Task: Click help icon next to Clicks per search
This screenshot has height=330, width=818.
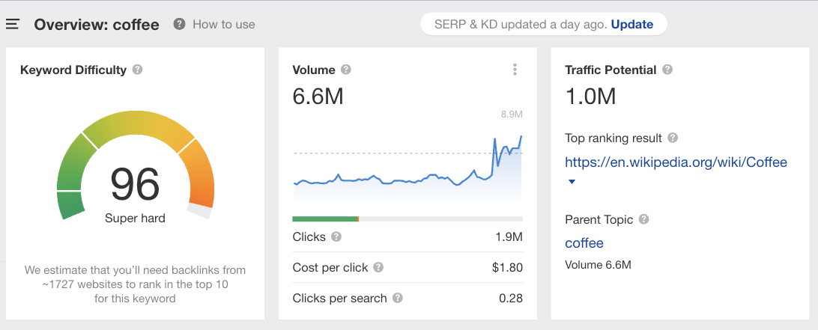Action: pos(398,298)
